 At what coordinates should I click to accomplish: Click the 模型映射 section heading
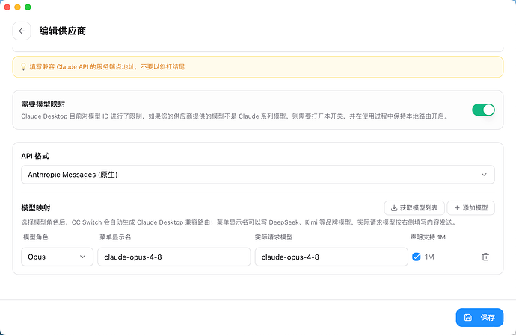click(36, 208)
